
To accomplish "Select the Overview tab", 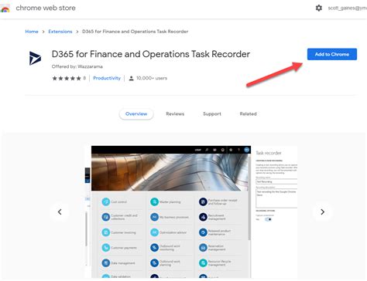I will tap(136, 113).
